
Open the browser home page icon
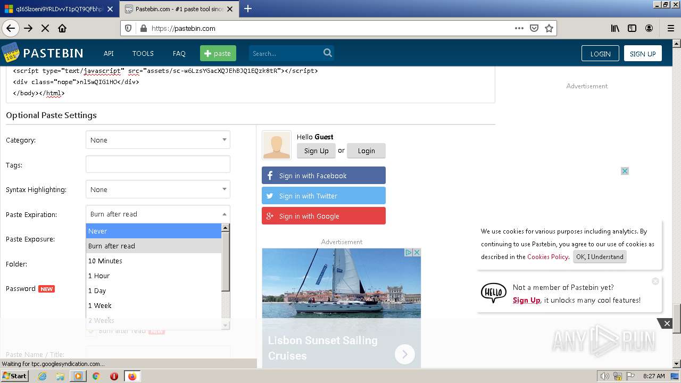pos(62,28)
